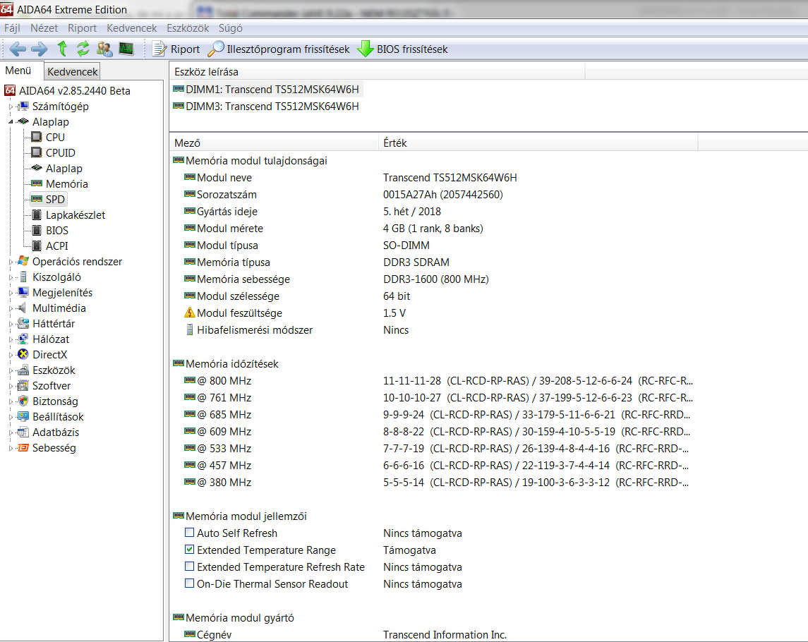
Task: Expand the Kiszolgáló node
Action: (11, 277)
